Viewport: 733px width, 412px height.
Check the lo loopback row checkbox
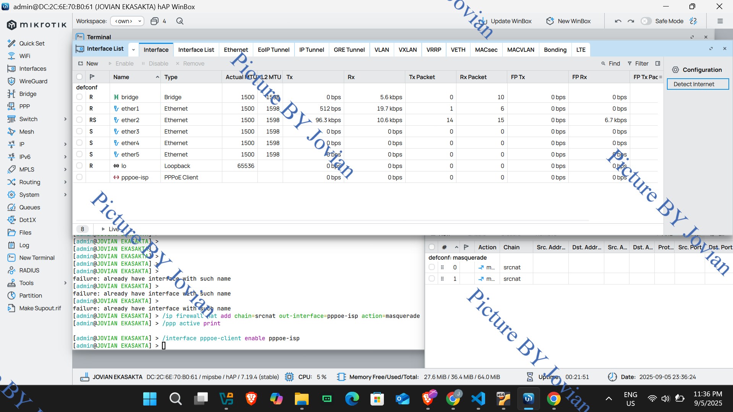(79, 166)
